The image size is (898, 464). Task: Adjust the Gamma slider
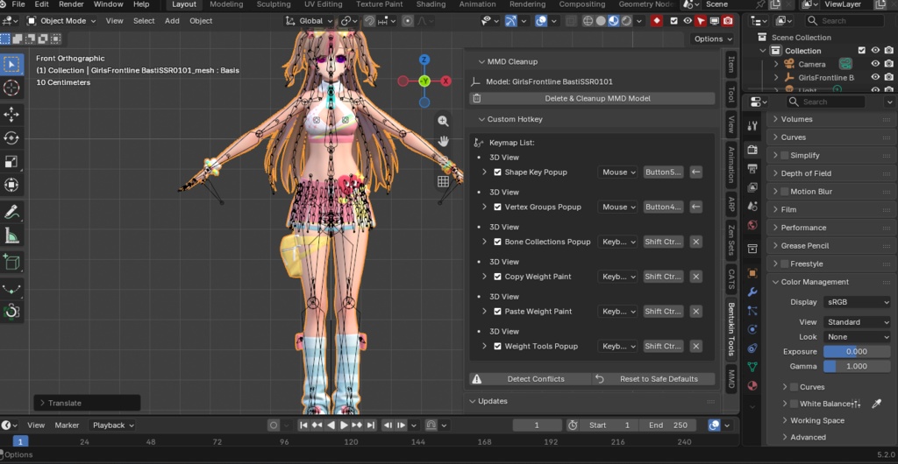[857, 366]
